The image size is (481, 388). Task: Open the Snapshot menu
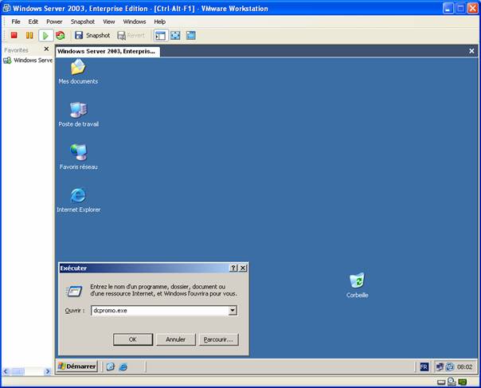coord(83,22)
